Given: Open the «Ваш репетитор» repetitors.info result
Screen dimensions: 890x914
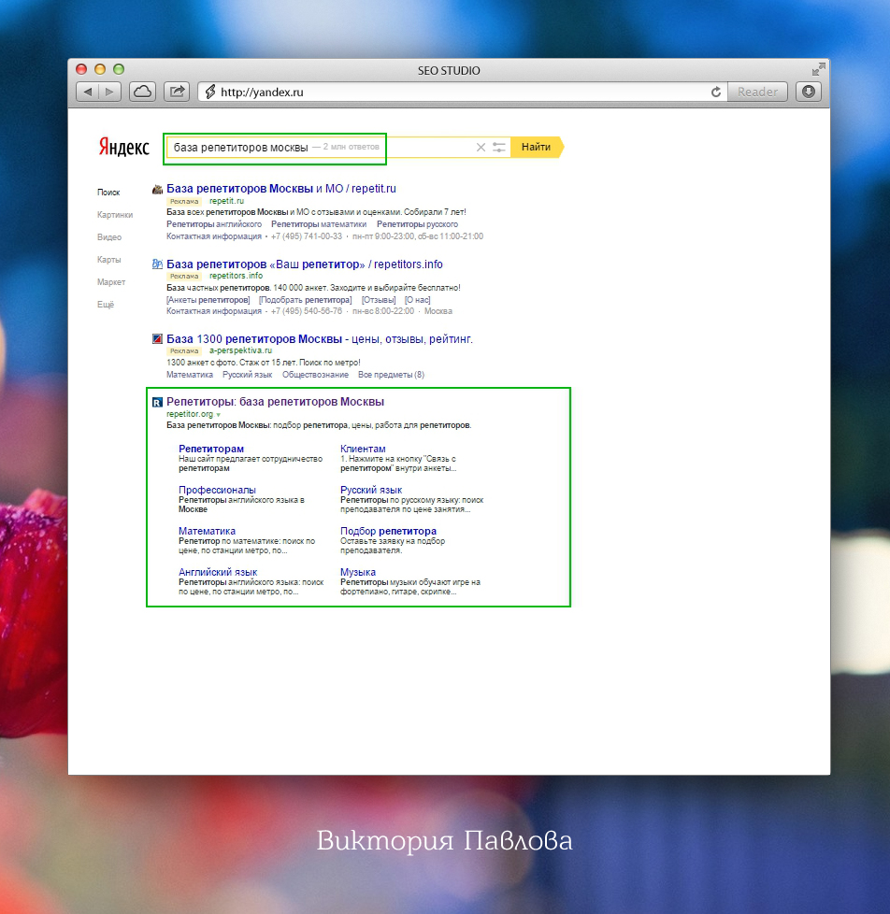Looking at the screenshot, I should coord(305,264).
